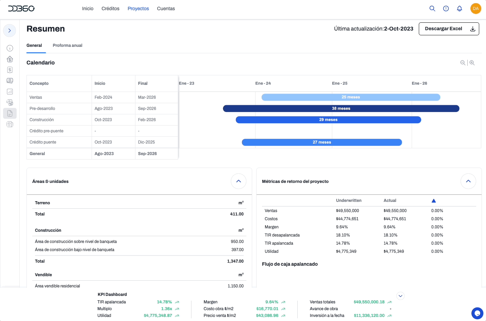Zoom out the calendar timeline

click(463, 63)
